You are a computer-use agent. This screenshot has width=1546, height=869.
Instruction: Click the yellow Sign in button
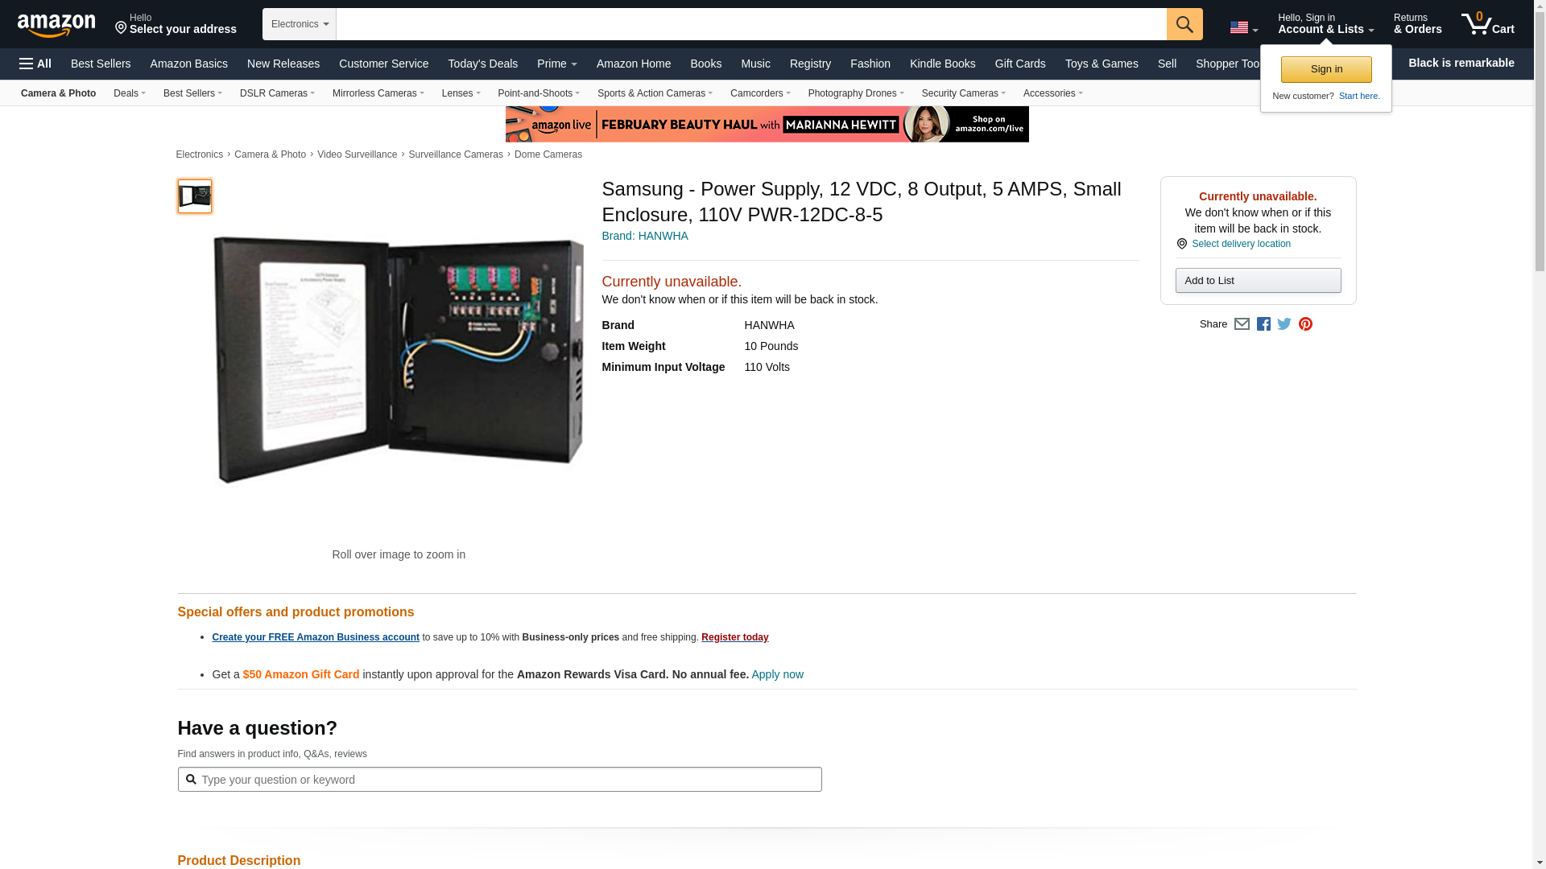[1326, 69]
